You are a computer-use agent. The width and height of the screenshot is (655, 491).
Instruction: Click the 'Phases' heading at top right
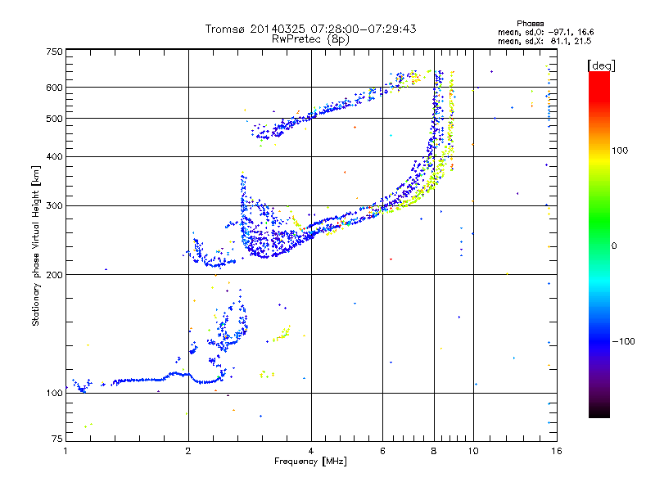click(x=530, y=24)
